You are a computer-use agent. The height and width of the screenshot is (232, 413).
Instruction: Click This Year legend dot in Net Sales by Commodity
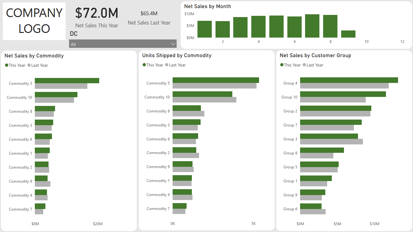(7, 65)
